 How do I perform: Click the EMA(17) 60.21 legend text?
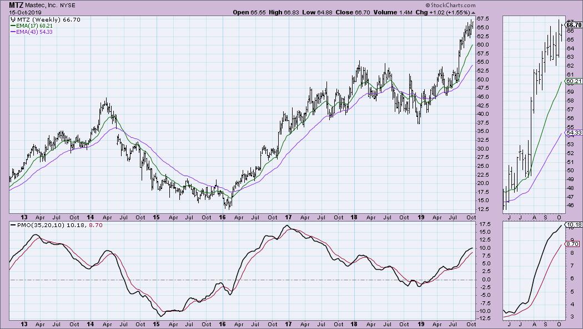pyautogui.click(x=34, y=26)
